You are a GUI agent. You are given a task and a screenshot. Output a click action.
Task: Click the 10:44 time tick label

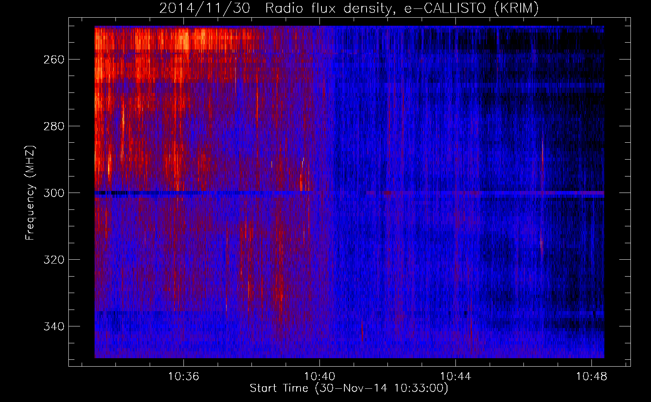tap(455, 377)
